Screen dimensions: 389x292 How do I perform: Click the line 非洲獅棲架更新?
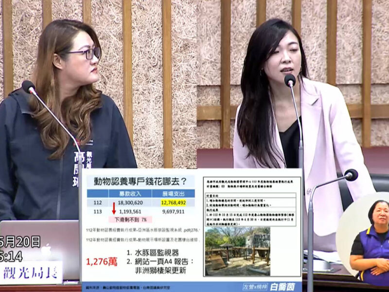[160, 270]
